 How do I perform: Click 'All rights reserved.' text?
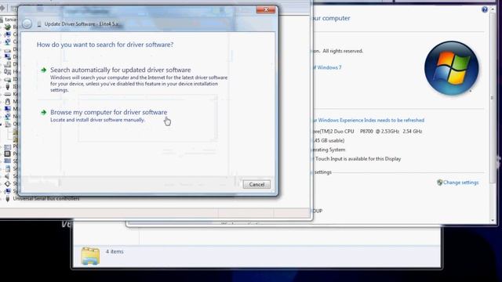(343, 51)
